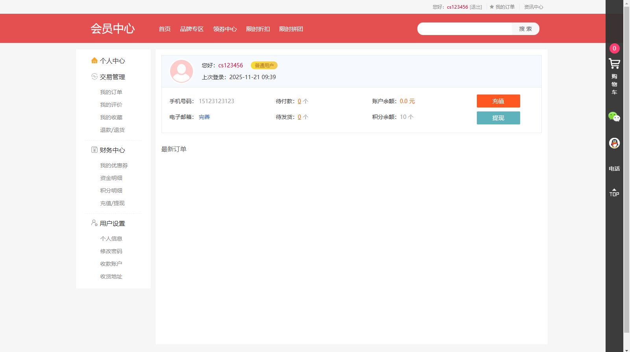This screenshot has height=352, width=630.
Task: Click the 退出 logout link
Action: pos(476,7)
